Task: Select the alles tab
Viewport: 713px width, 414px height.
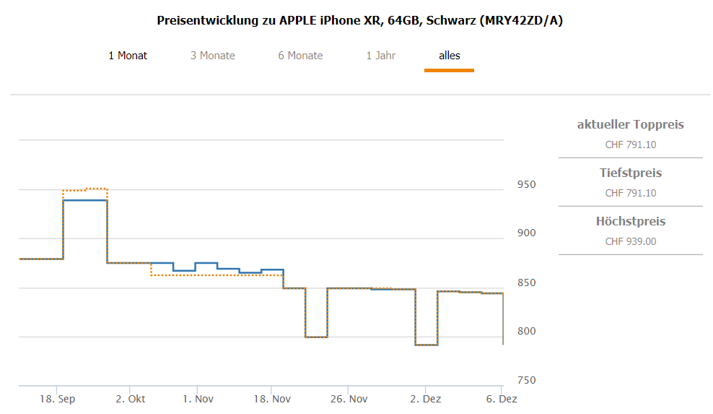Action: [x=449, y=56]
